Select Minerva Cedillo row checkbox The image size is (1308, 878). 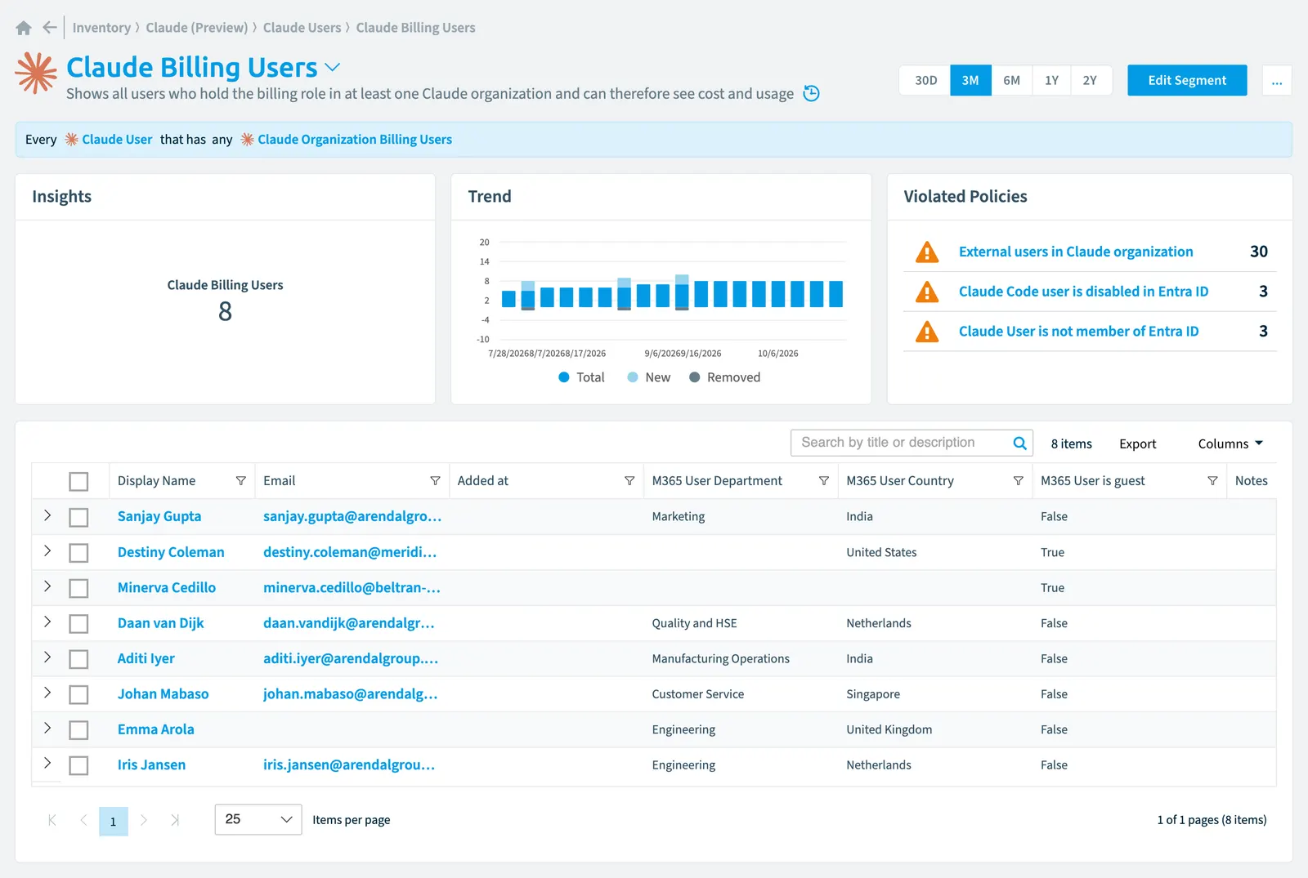pyautogui.click(x=78, y=588)
